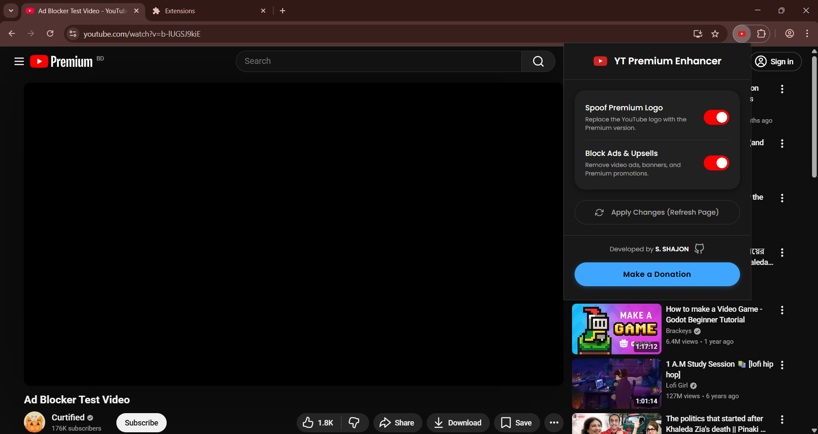Open the Chrome three-dot browser menu
The height and width of the screenshot is (434, 818).
coord(807,34)
